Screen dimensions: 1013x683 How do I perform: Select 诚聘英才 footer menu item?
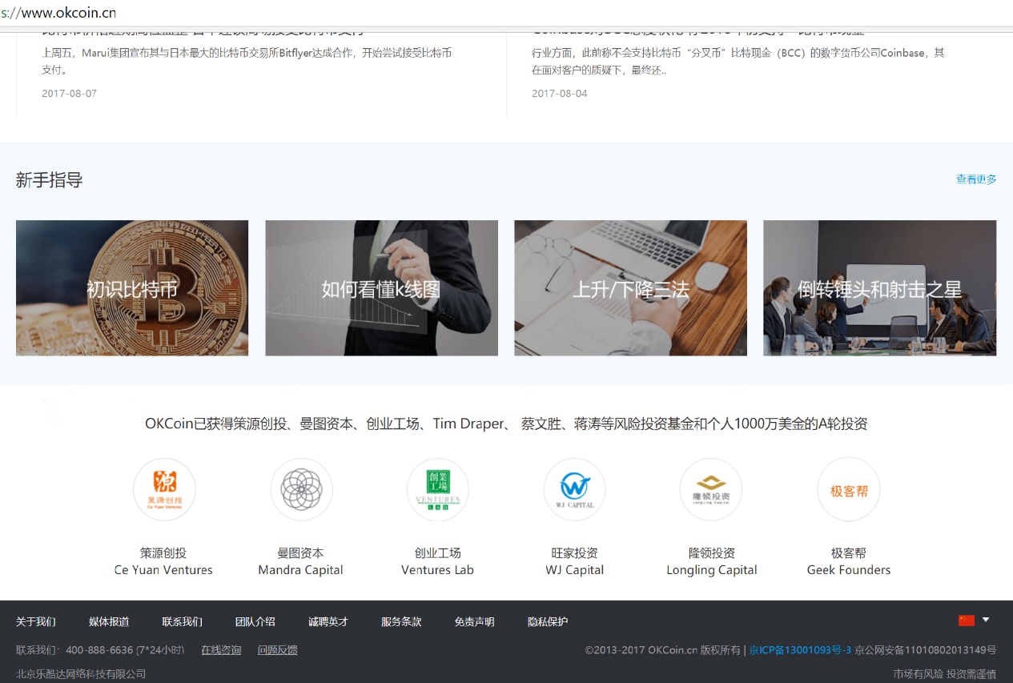(x=328, y=622)
